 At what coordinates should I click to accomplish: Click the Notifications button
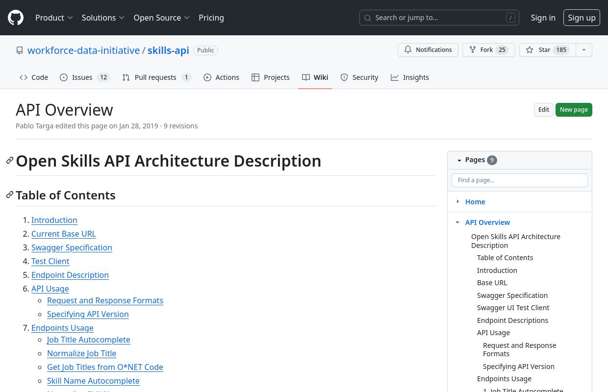point(428,50)
